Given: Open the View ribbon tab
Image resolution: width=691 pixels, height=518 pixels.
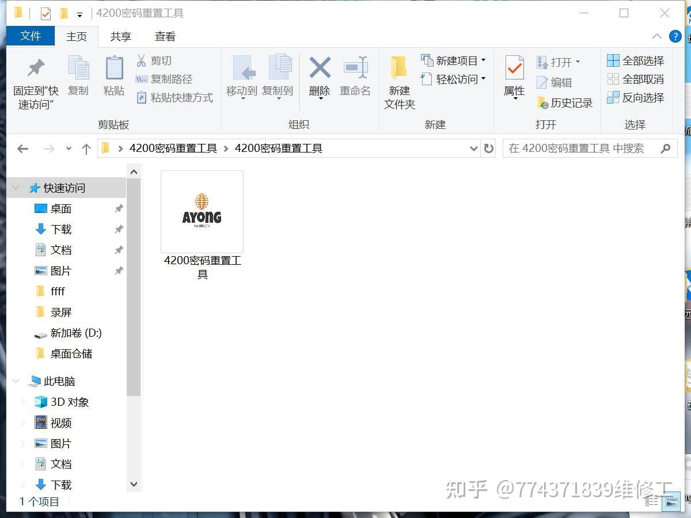Looking at the screenshot, I should point(165,36).
